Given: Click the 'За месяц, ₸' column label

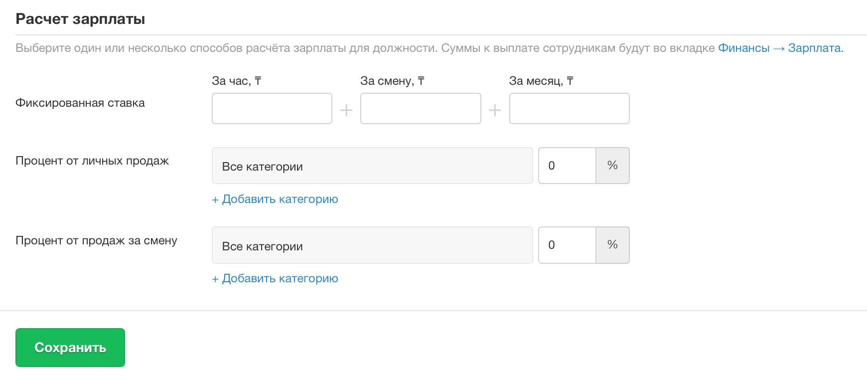Looking at the screenshot, I should [x=541, y=81].
